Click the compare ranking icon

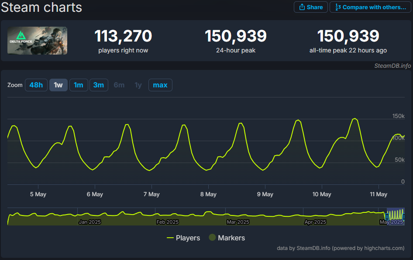click(x=338, y=7)
